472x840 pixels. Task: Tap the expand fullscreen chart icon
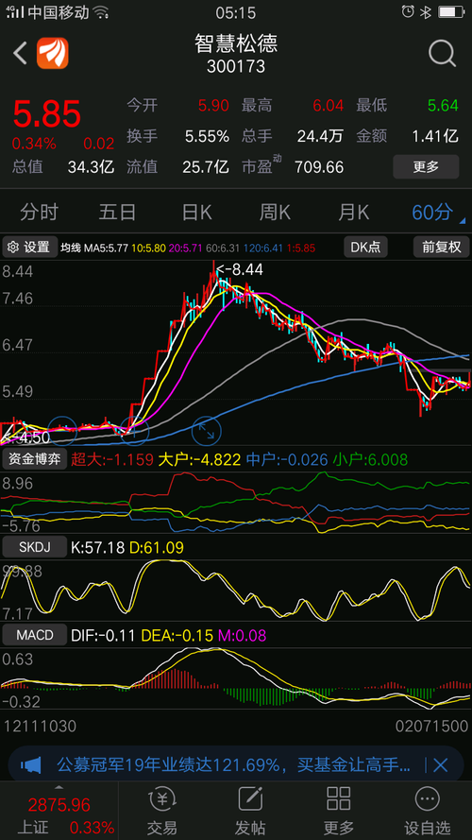207,431
